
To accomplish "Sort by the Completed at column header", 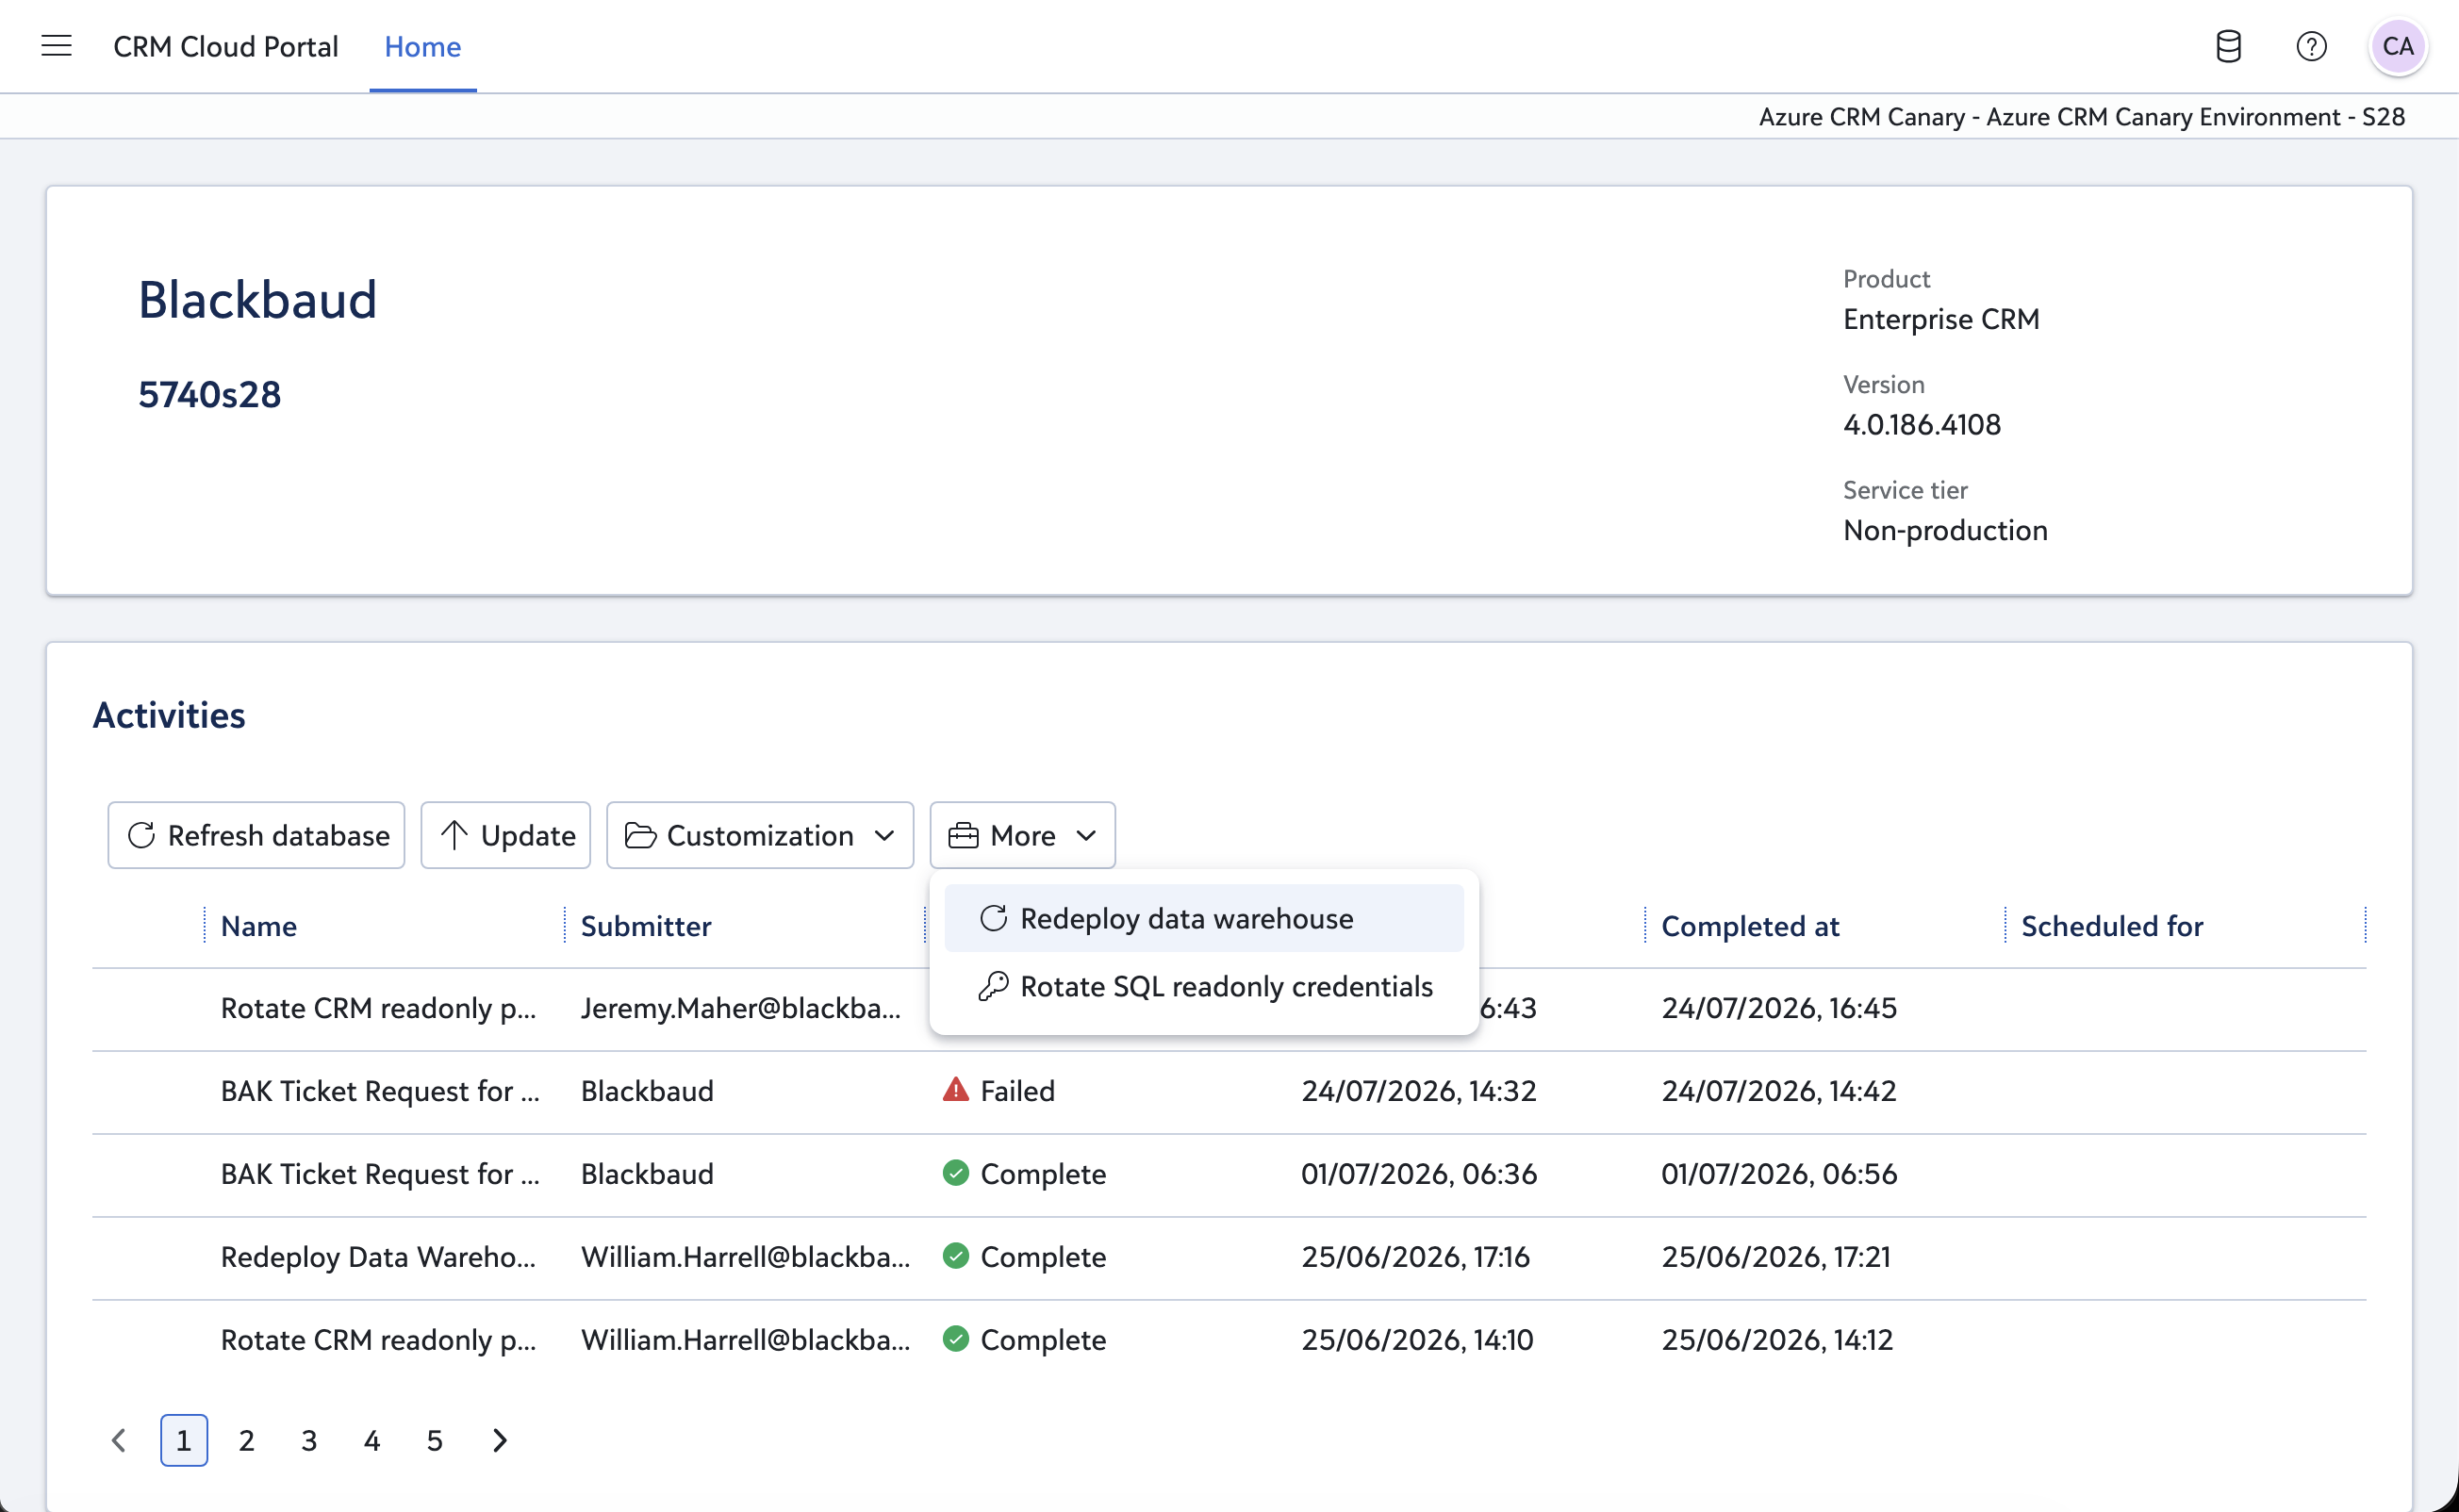I will tap(1750, 926).
